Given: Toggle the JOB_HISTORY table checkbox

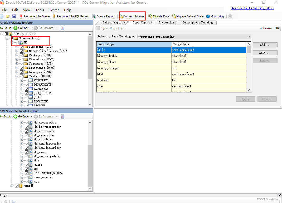Looking at the screenshot, I should coord(27,93).
